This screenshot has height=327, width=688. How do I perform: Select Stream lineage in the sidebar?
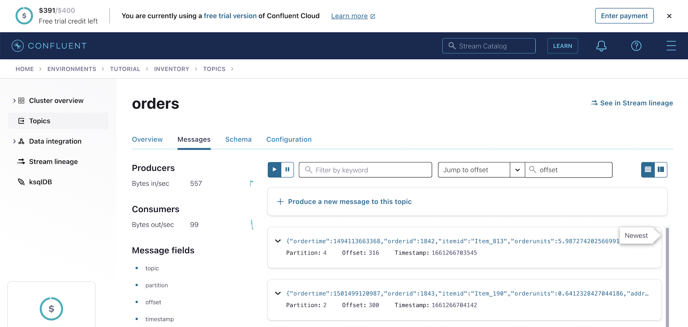point(53,161)
